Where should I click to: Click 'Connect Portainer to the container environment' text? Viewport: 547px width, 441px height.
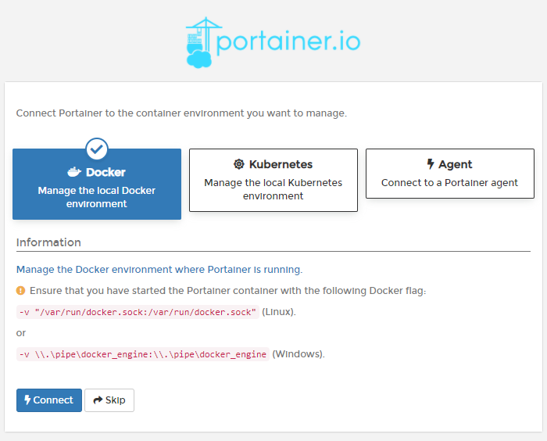(181, 113)
